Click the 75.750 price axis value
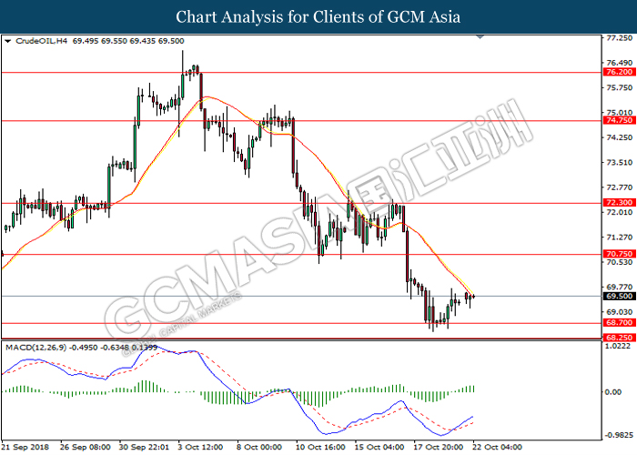This screenshot has width=637, height=455. (619, 87)
